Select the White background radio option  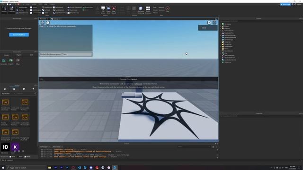tap(10, 157)
